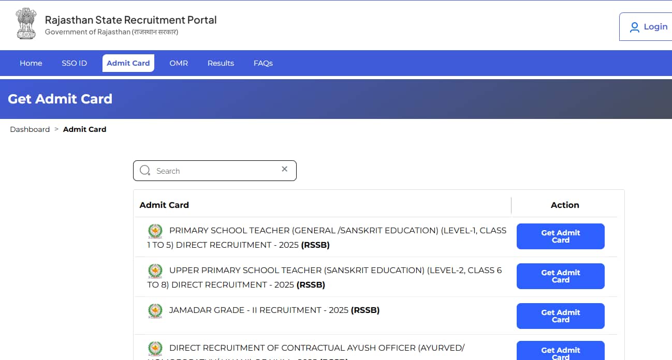Open the FAQs tab
This screenshot has width=672, height=360.
click(263, 63)
